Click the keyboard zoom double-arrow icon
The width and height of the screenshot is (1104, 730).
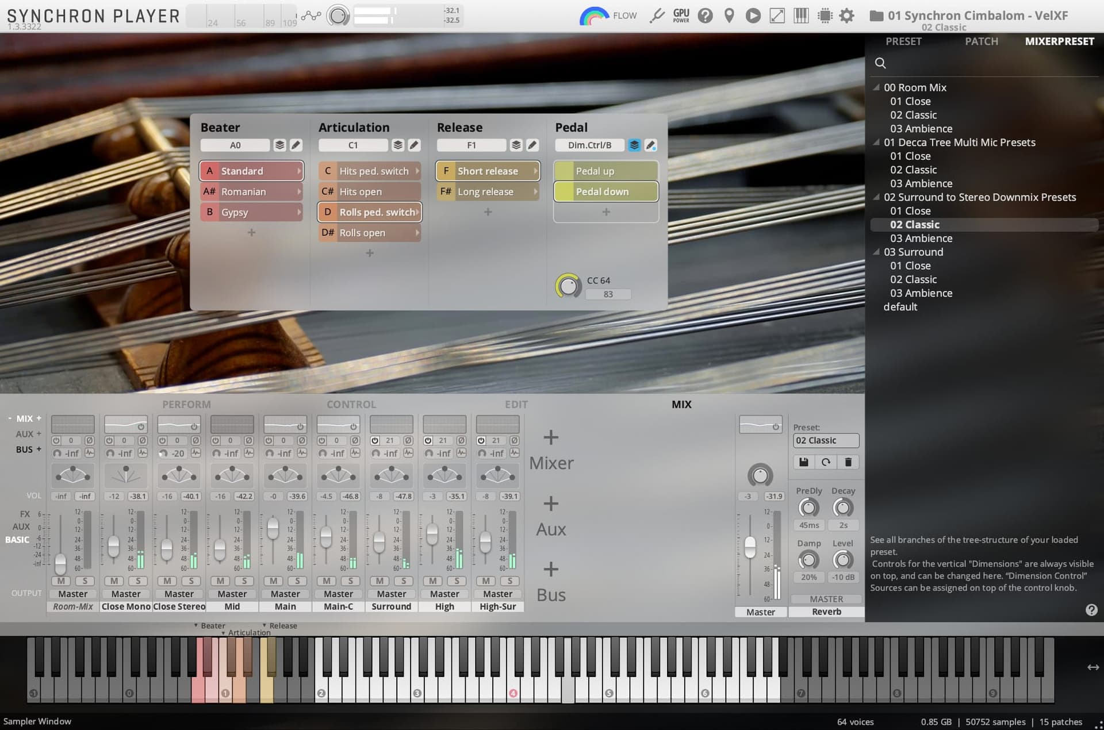pyautogui.click(x=1093, y=667)
